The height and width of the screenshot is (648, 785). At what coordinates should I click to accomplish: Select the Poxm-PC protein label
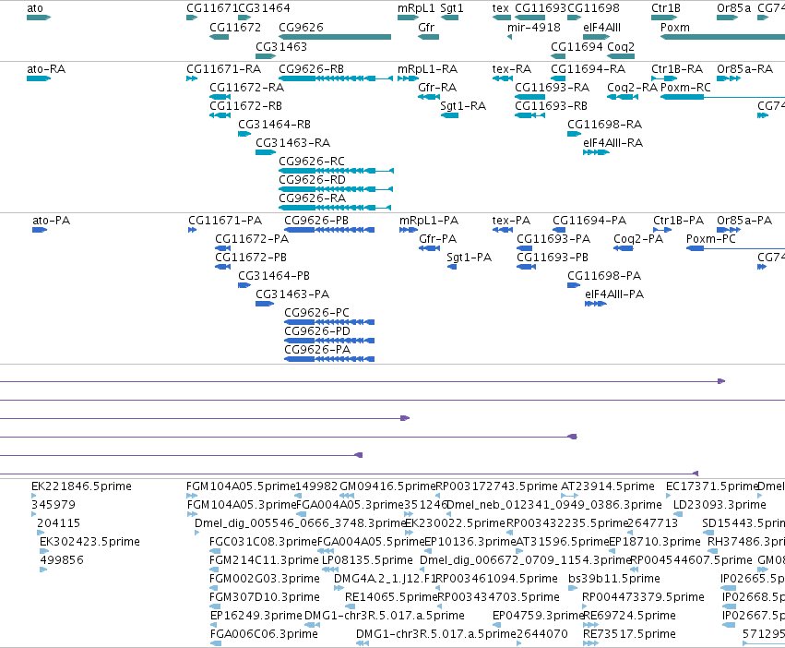[711, 238]
